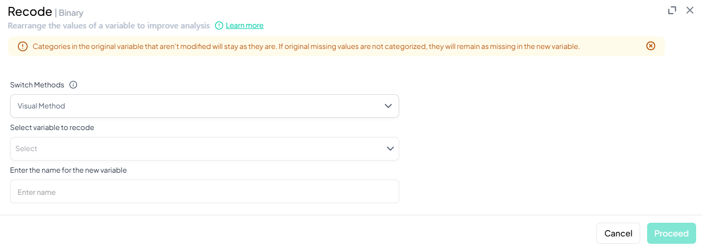The width and height of the screenshot is (703, 248).
Task: Click the "Enter the name for the new variable" label
Action: [x=69, y=170]
